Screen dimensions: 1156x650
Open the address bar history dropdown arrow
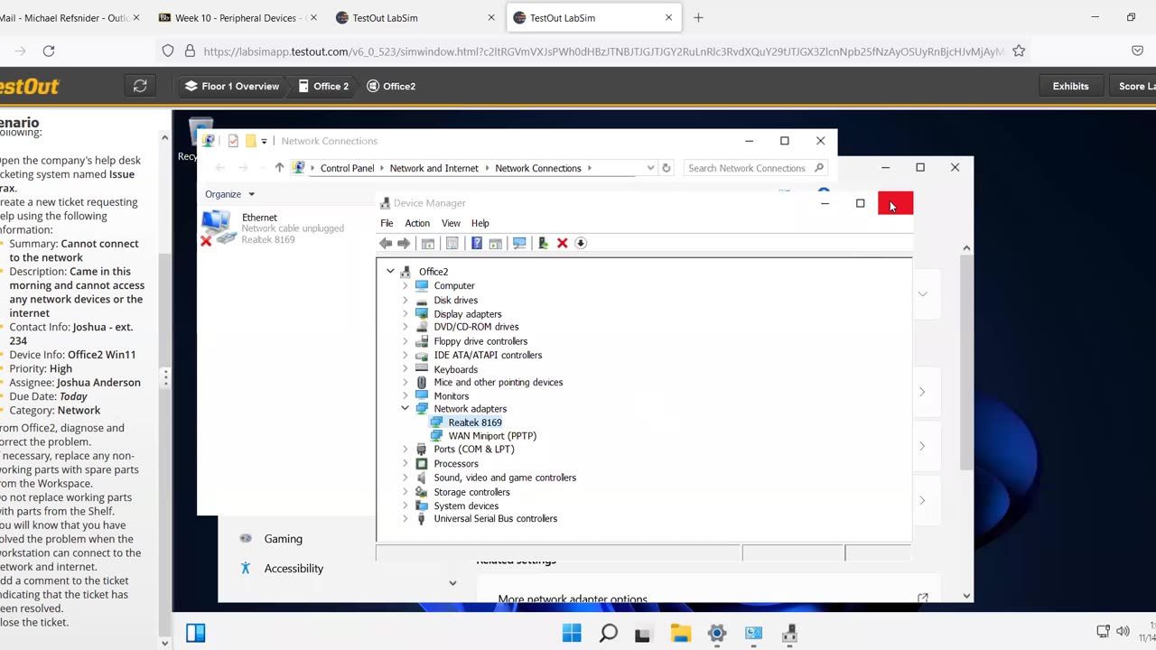click(650, 168)
